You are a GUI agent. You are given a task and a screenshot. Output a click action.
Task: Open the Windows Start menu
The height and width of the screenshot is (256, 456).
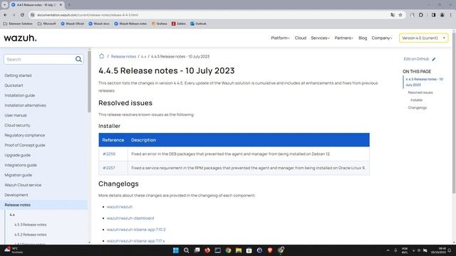coord(176,250)
